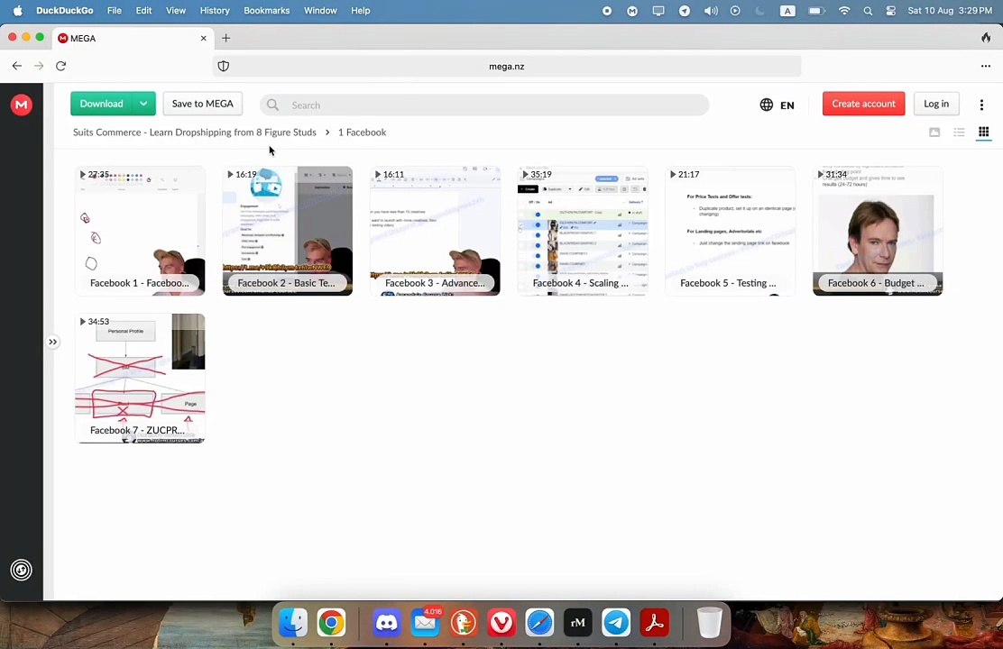The width and height of the screenshot is (1003, 649).
Task: Switch to list view mode
Action: 959,133
